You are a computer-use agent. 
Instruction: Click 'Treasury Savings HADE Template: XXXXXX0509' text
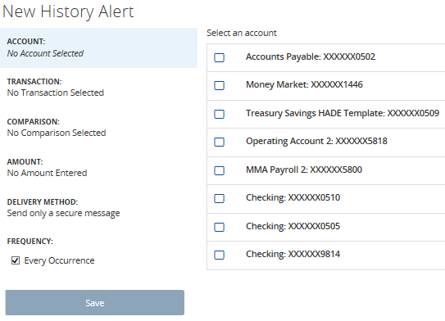[x=343, y=114]
